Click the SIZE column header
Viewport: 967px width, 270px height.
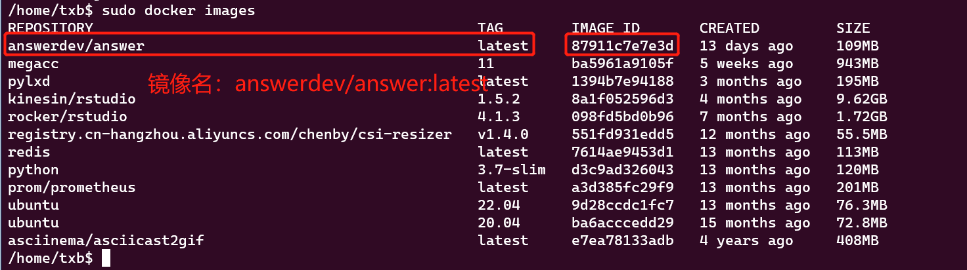point(853,28)
